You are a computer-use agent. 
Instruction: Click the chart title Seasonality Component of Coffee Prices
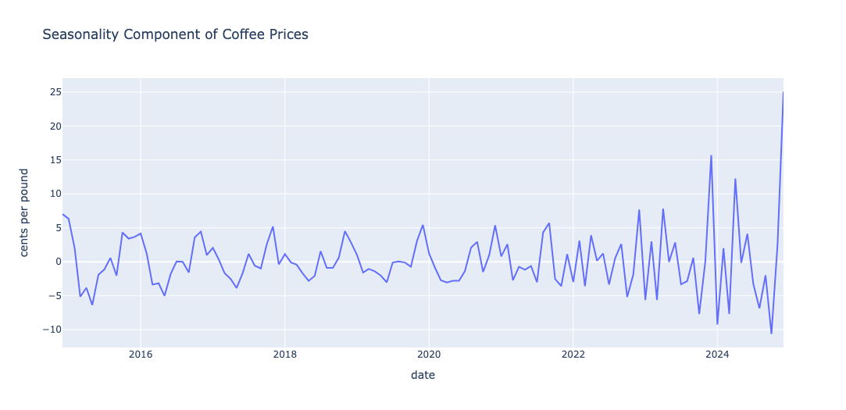point(175,34)
